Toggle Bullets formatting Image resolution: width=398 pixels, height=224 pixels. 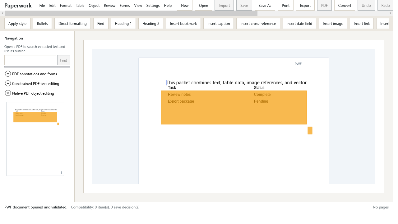(42, 24)
